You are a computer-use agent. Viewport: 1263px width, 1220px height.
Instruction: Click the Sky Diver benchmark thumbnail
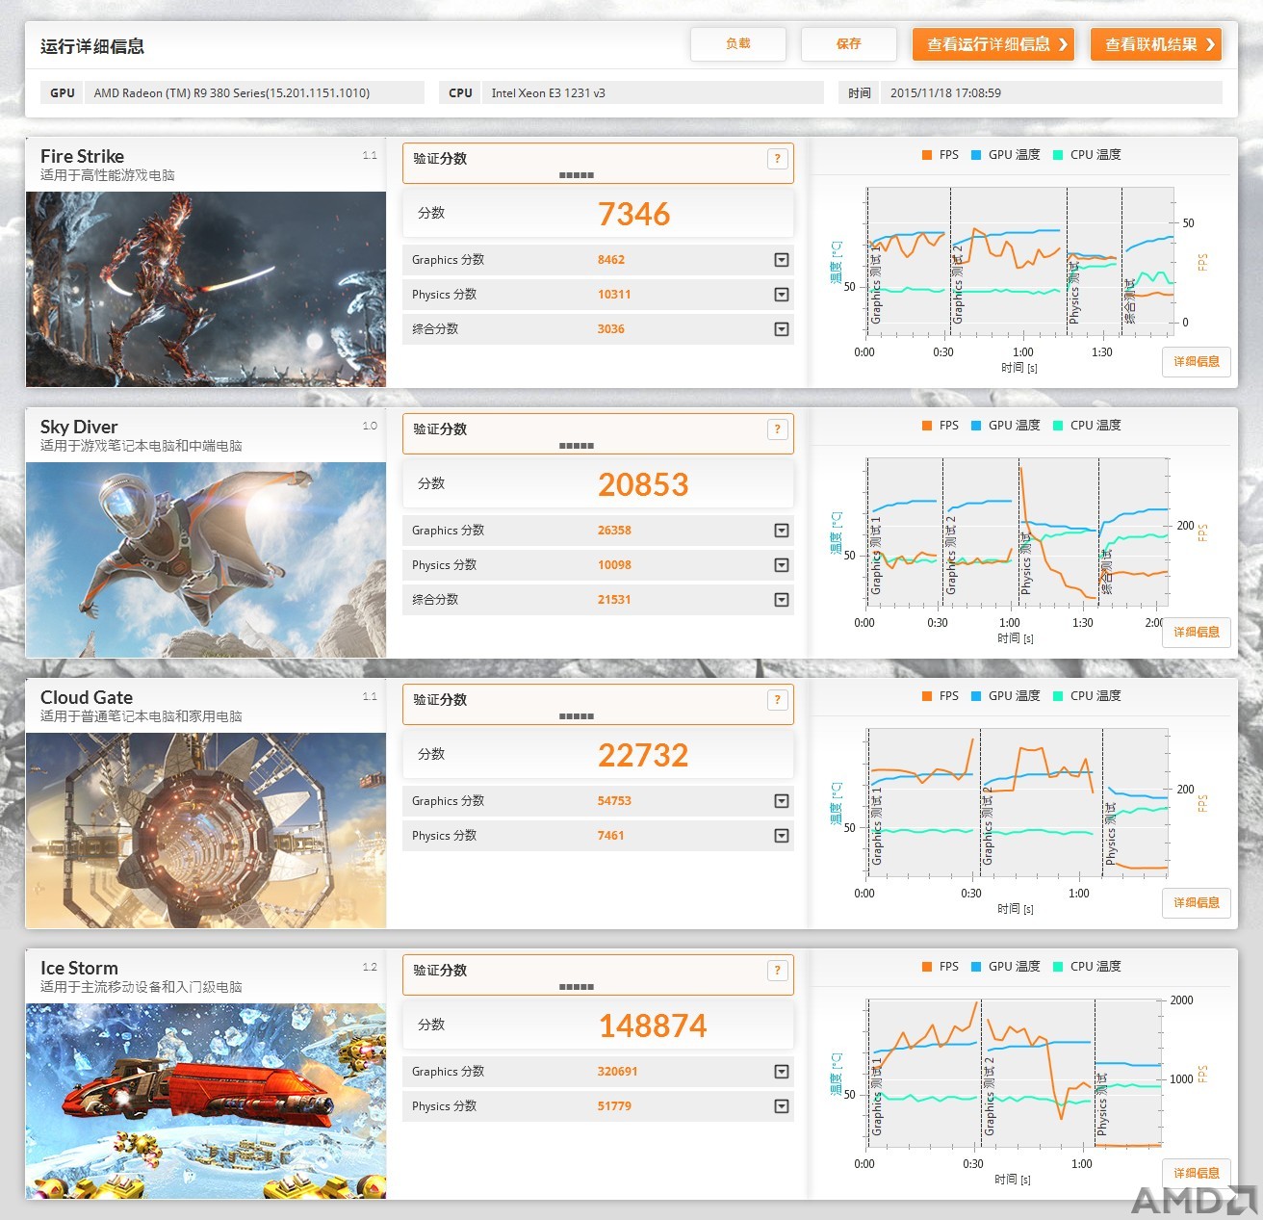click(x=206, y=560)
